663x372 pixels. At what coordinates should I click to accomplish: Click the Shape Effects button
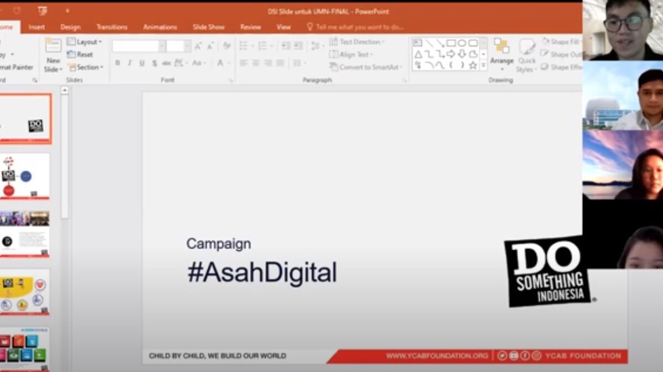click(x=561, y=67)
